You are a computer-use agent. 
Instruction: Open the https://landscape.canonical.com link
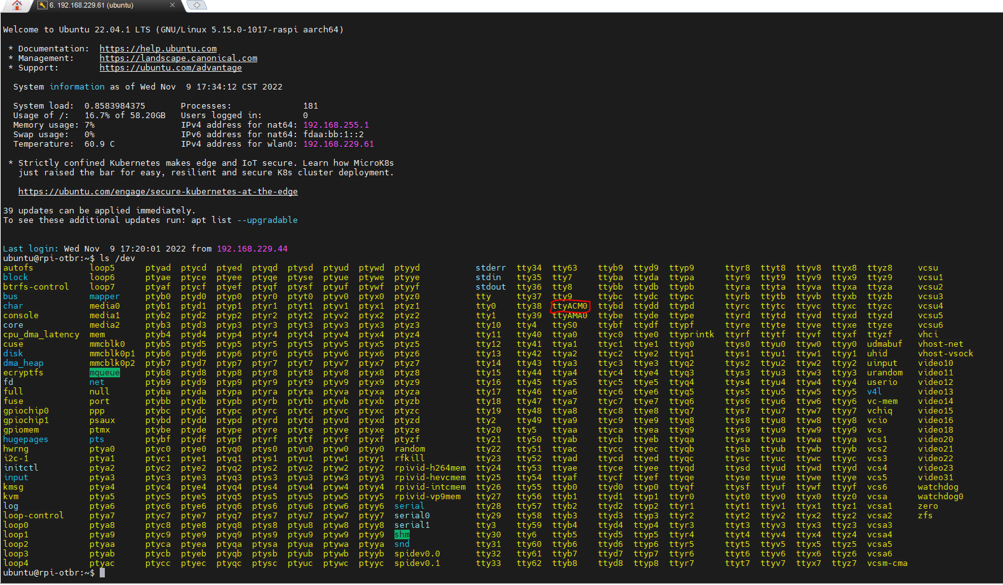[178, 58]
